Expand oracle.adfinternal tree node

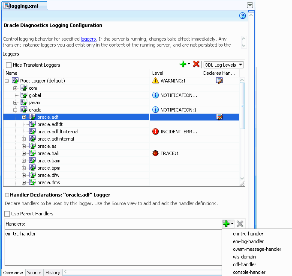click(24, 139)
